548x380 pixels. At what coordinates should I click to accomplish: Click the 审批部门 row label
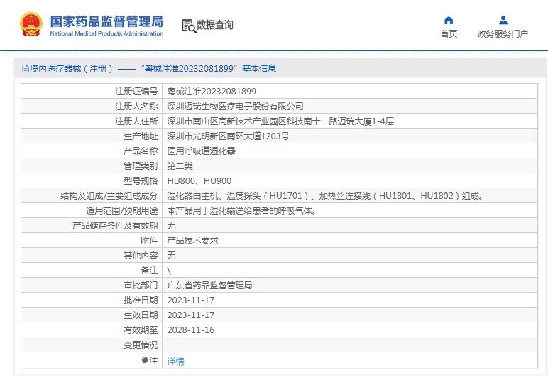pyautogui.click(x=141, y=286)
